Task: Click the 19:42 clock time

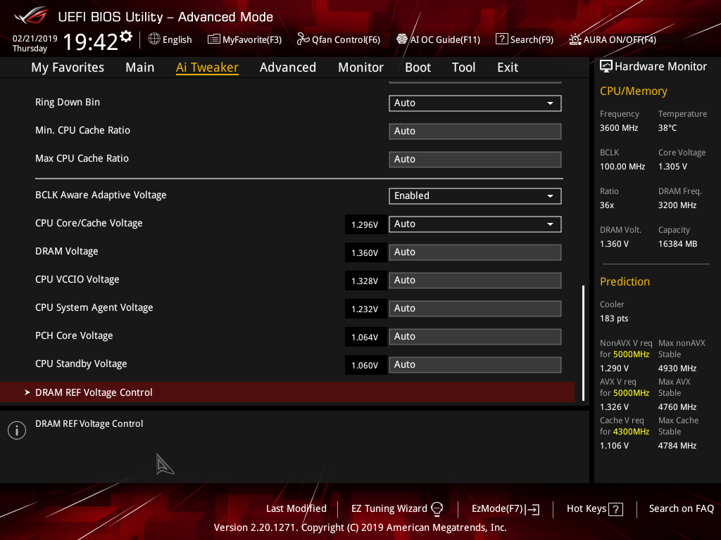Action: click(91, 41)
